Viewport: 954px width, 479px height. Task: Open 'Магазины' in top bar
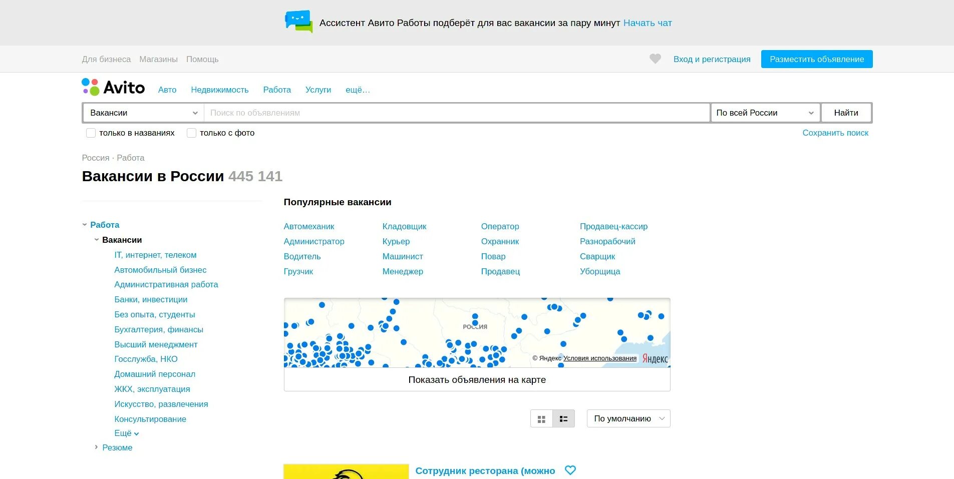[158, 59]
